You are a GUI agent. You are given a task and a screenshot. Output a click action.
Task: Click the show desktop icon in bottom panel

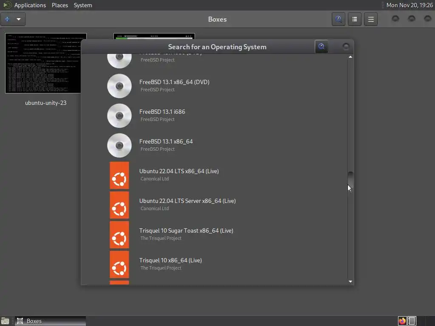[5, 321]
